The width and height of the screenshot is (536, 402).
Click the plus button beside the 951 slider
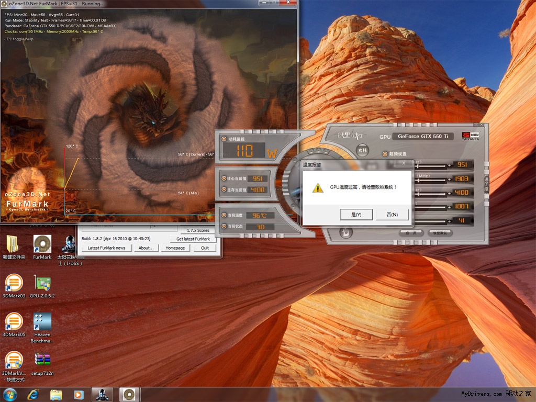(x=449, y=166)
